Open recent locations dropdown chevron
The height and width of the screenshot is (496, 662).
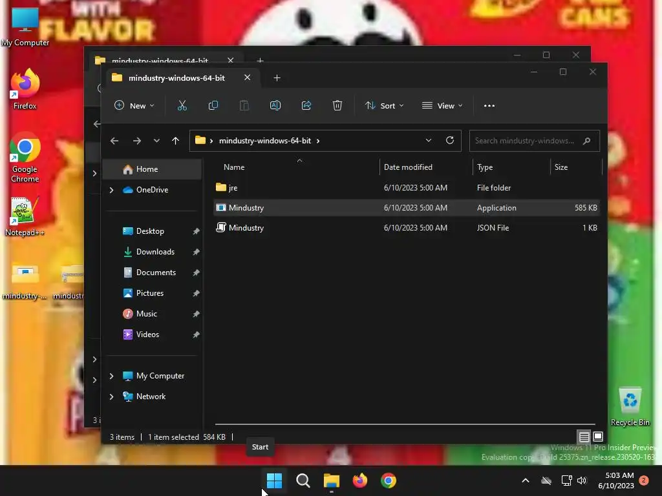click(x=156, y=141)
